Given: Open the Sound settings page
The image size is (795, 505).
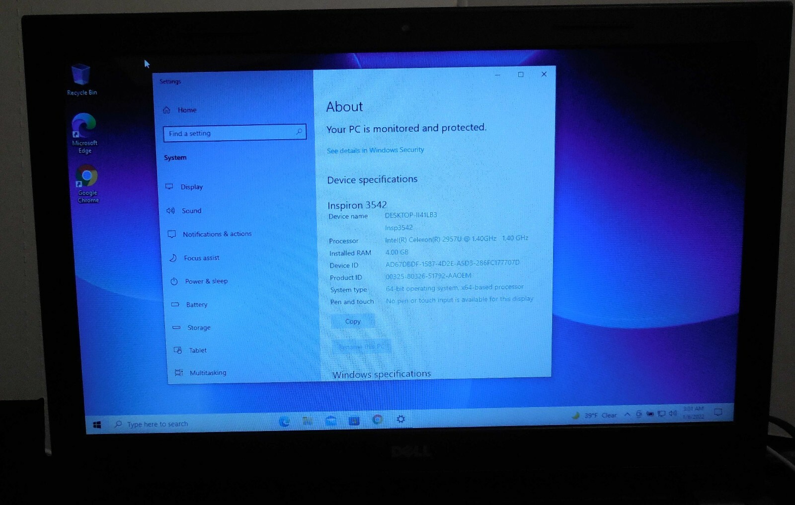Looking at the screenshot, I should [184, 211].
